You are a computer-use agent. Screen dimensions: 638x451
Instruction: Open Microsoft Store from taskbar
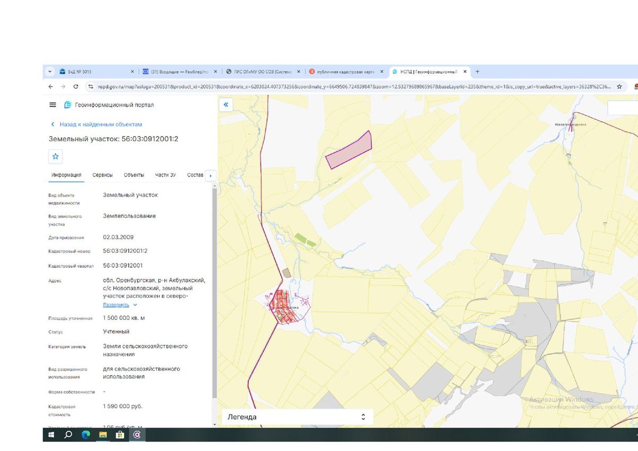pyautogui.click(x=120, y=434)
